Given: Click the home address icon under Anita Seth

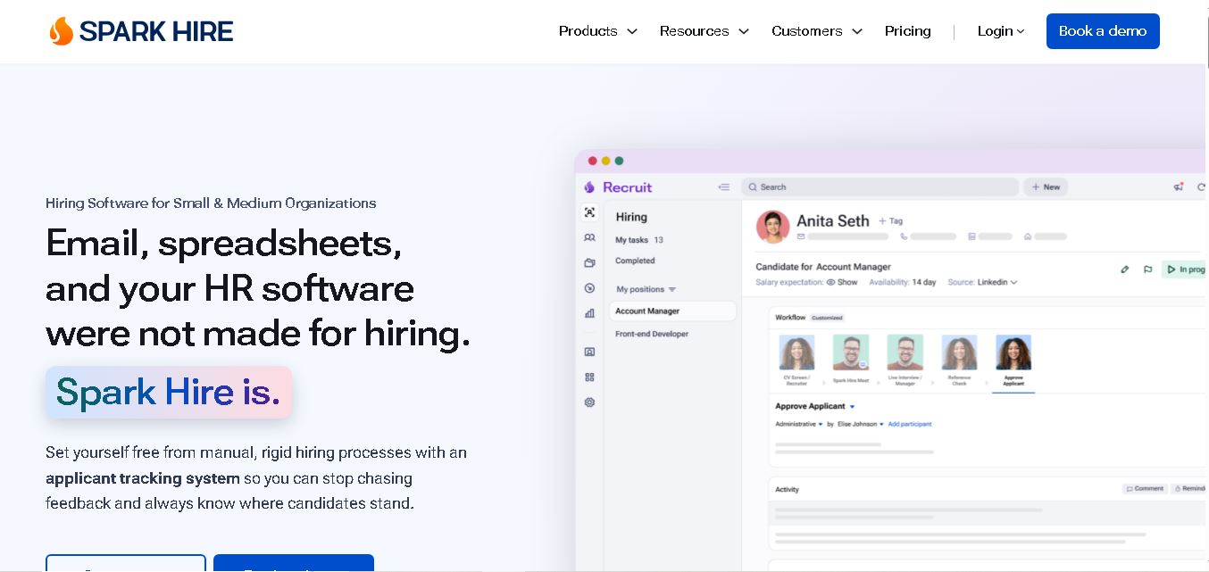Looking at the screenshot, I should pyautogui.click(x=1028, y=236).
